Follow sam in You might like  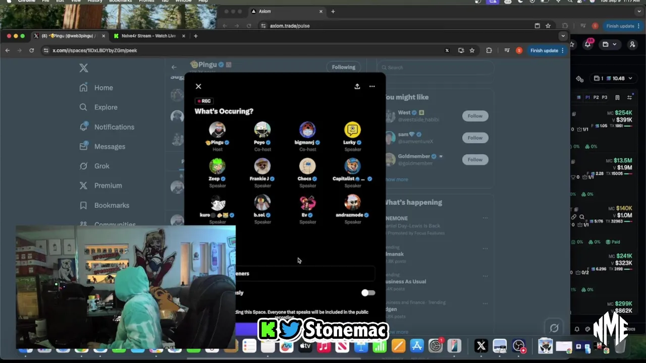pos(475,138)
